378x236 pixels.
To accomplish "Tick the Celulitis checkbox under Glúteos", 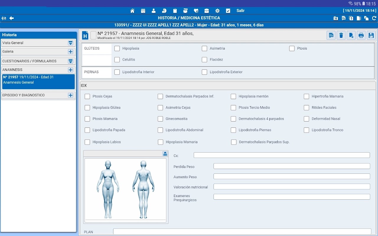I will click(x=117, y=60).
